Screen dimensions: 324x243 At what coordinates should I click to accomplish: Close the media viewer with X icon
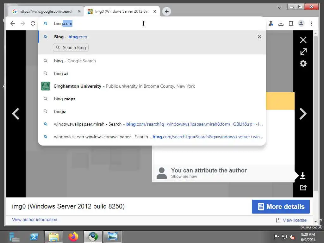[x=303, y=40]
